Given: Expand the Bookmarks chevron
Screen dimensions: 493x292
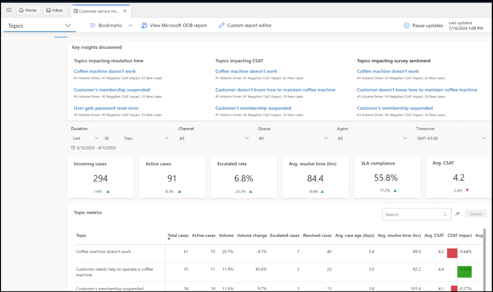Looking at the screenshot, I should pos(130,26).
